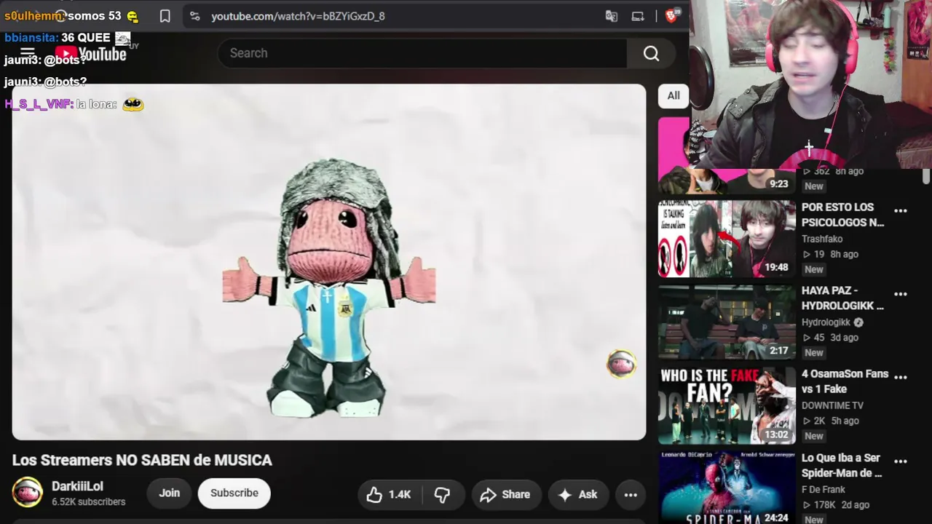Open the 19:48 psicologos video thumbnail

click(x=727, y=239)
